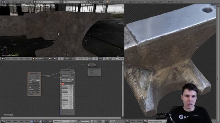Screen dimensions: 220x123
Task: Open the image editor View menu
Action: click(x=133, y=122)
